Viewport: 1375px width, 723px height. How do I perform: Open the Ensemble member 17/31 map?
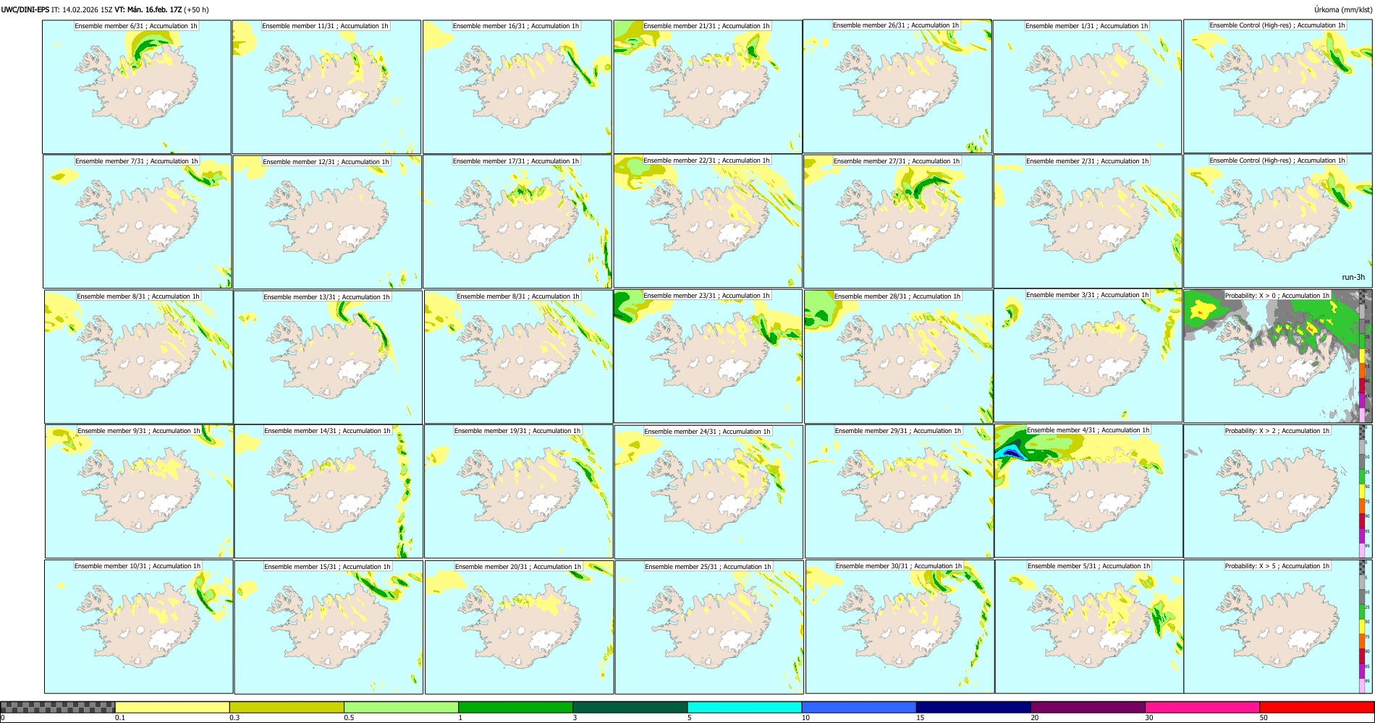coord(517,221)
